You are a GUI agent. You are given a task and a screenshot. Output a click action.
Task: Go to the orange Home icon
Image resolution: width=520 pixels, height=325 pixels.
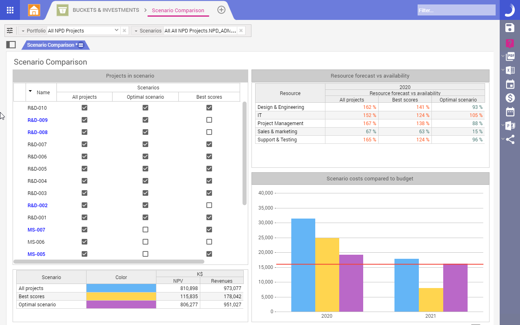[x=34, y=10]
